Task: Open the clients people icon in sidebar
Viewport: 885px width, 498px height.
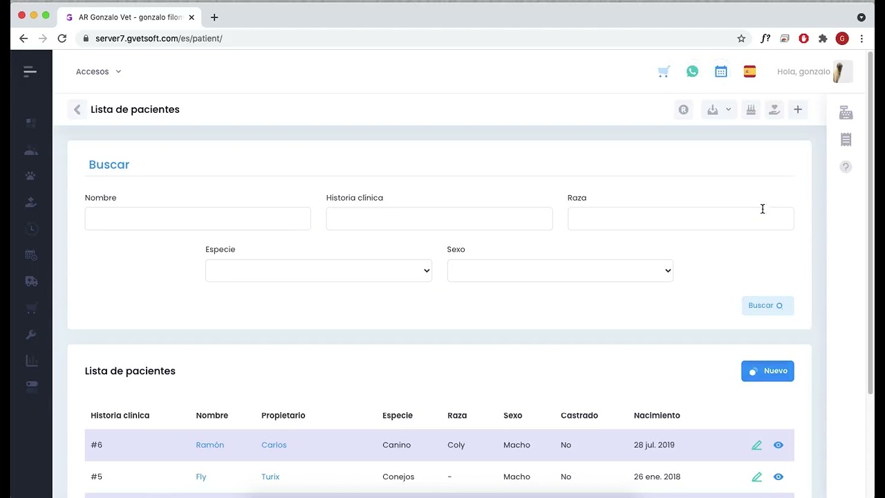Action: pos(30,150)
